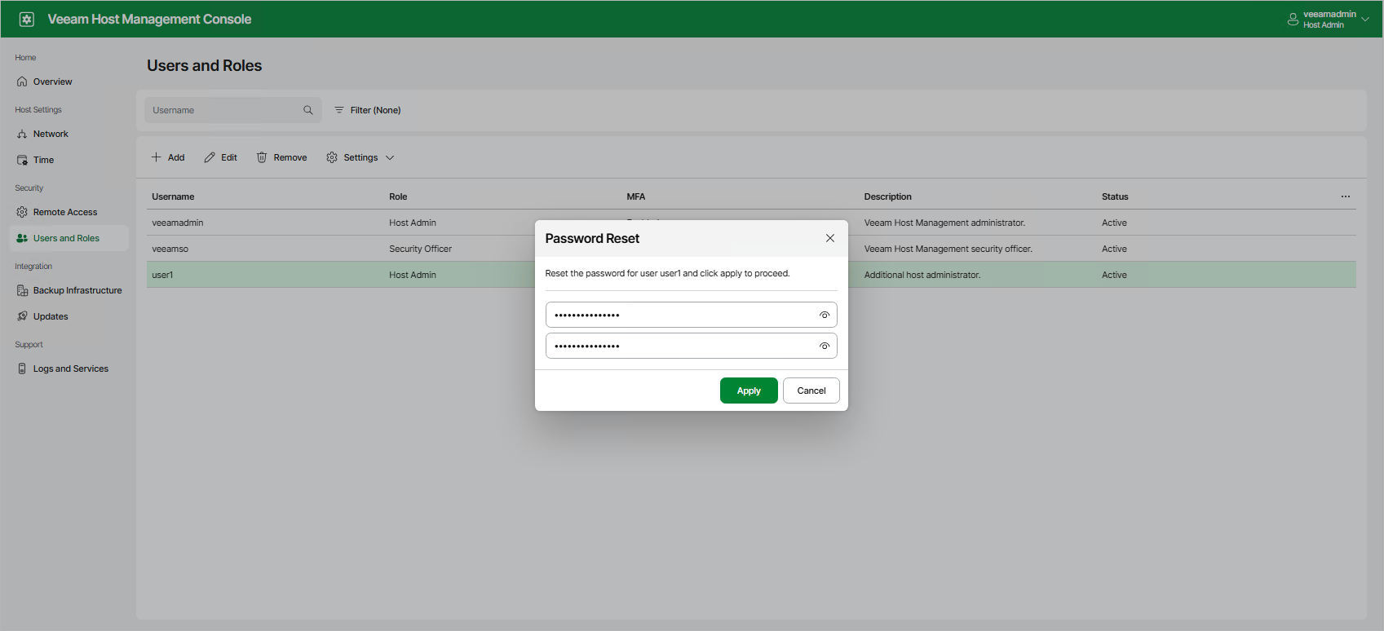Click the Veeam logo icon in header

point(27,19)
